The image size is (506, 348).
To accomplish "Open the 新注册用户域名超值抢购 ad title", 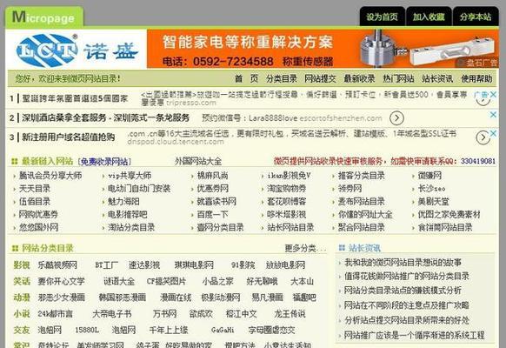I will (69, 137).
